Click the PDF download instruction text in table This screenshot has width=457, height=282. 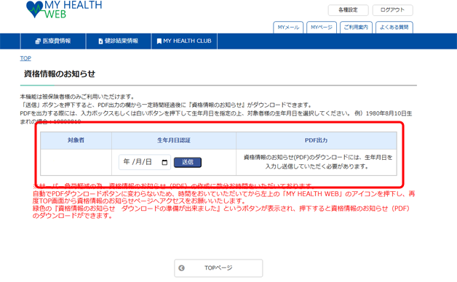tap(318, 162)
